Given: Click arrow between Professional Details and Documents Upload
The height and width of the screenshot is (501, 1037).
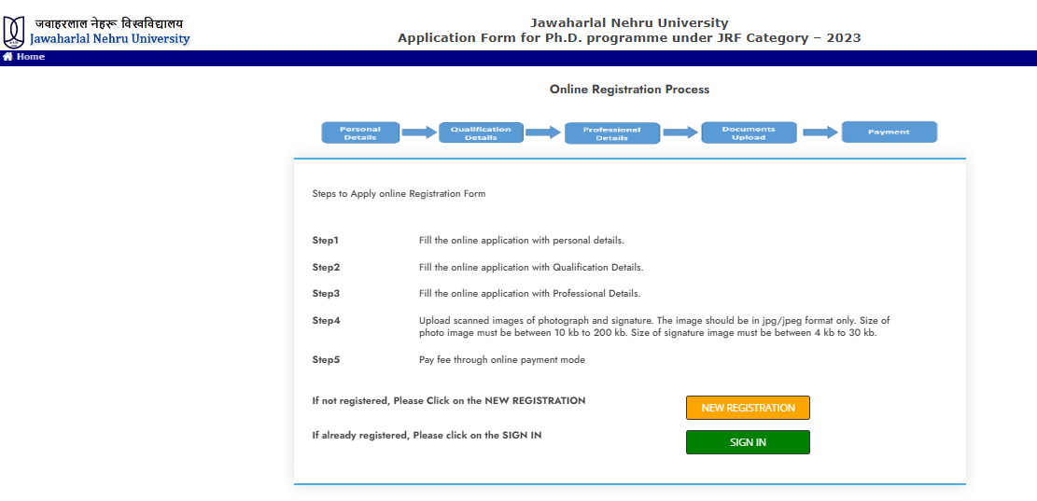Looking at the screenshot, I should point(680,132).
